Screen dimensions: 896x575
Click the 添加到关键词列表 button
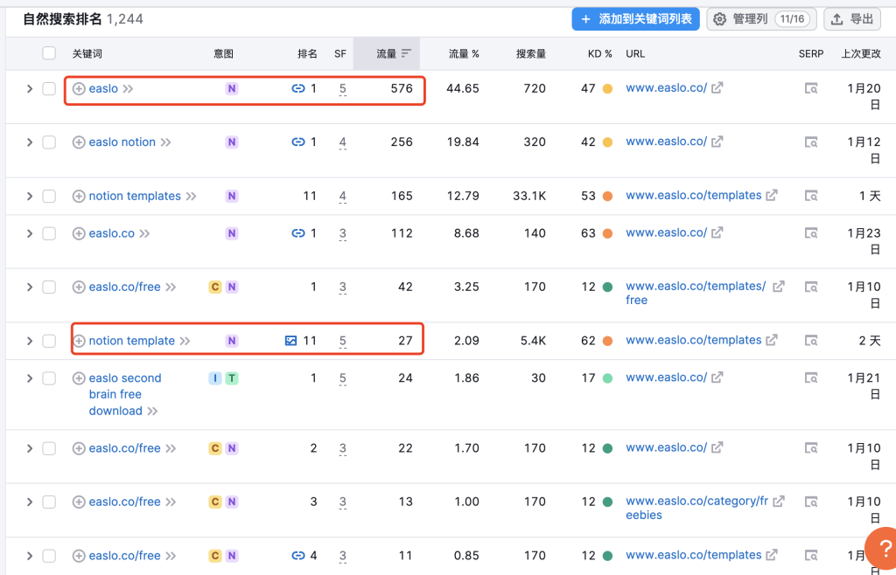tap(635, 19)
